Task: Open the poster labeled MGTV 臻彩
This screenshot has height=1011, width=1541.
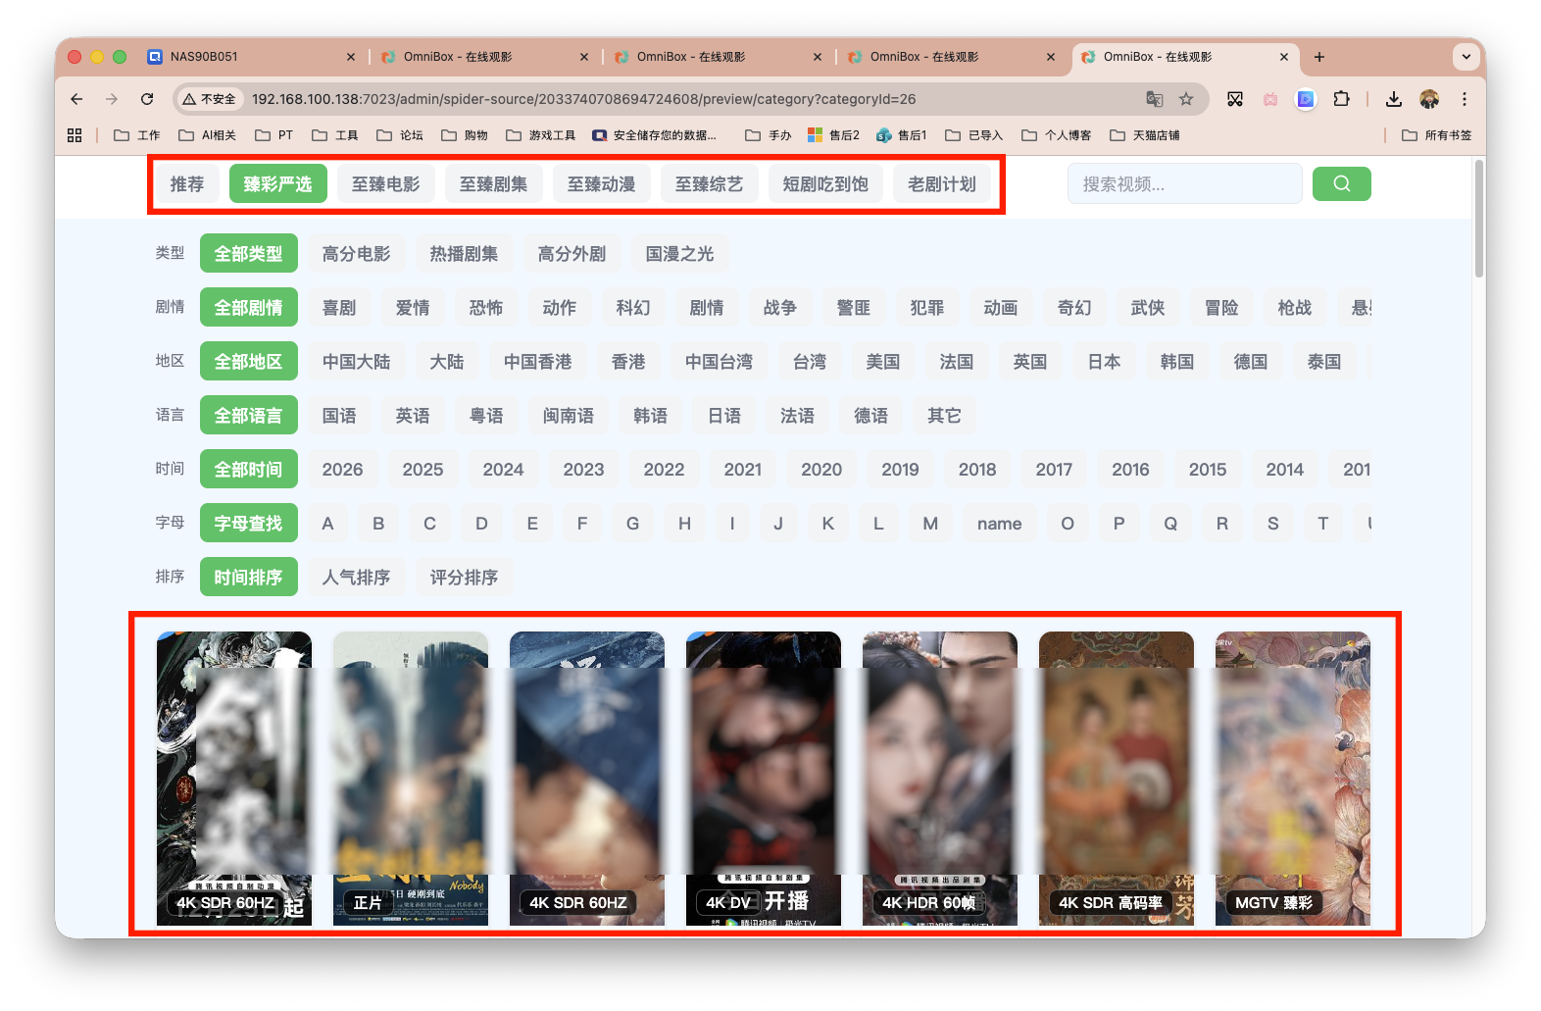Action: tap(1293, 779)
